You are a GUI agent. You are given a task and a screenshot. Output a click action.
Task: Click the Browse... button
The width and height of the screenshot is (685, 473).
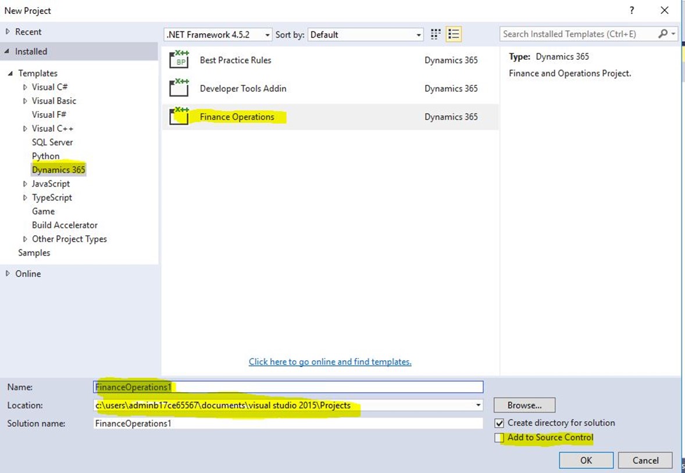[524, 405]
